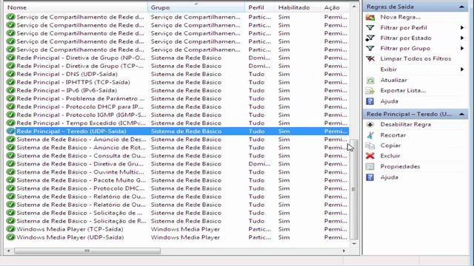Click the Recortar scissors icon
474x266 pixels.
[370, 135]
